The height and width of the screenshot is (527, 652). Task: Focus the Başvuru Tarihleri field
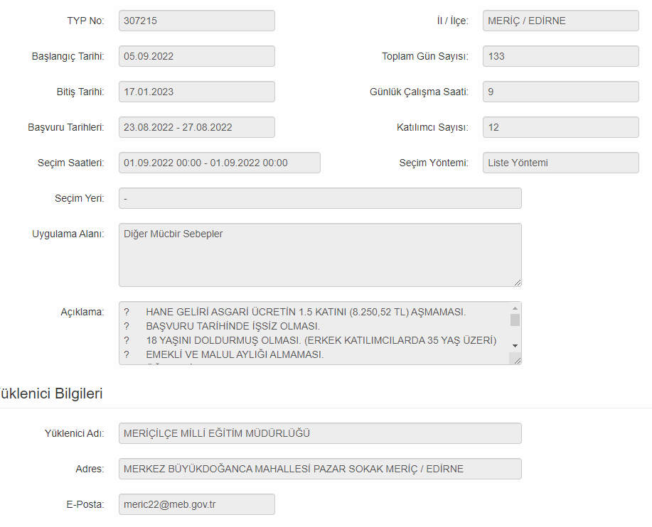point(196,127)
